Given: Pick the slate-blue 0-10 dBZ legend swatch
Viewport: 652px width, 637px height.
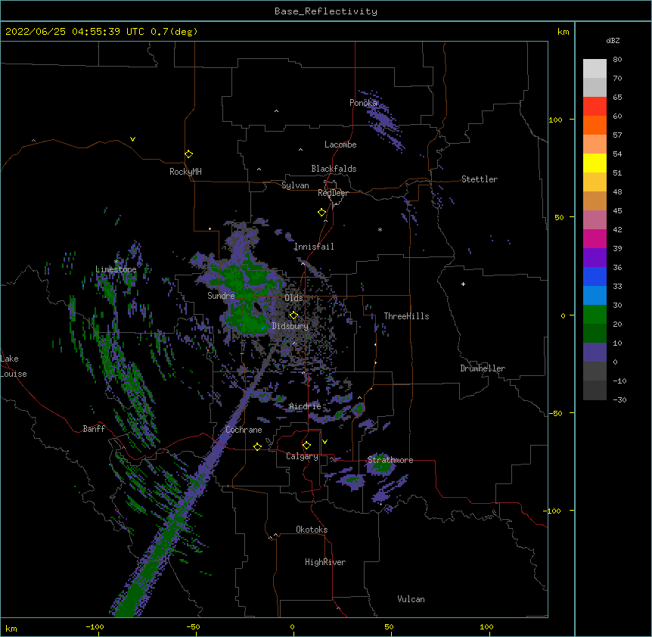Looking at the screenshot, I should click(x=595, y=353).
